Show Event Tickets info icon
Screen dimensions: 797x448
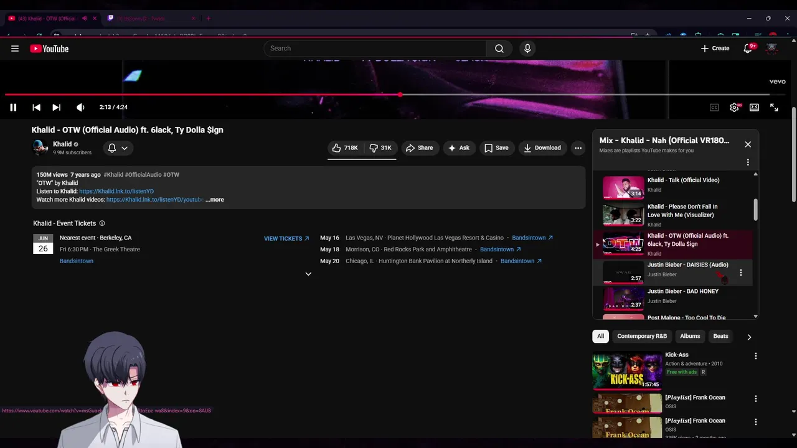click(102, 223)
